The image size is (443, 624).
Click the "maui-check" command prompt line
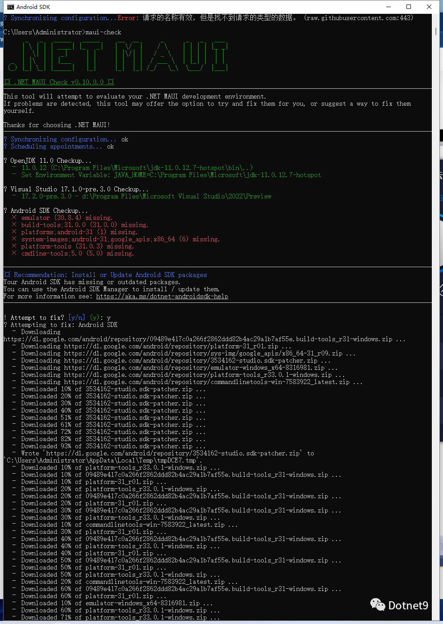pyautogui.click(x=62, y=32)
